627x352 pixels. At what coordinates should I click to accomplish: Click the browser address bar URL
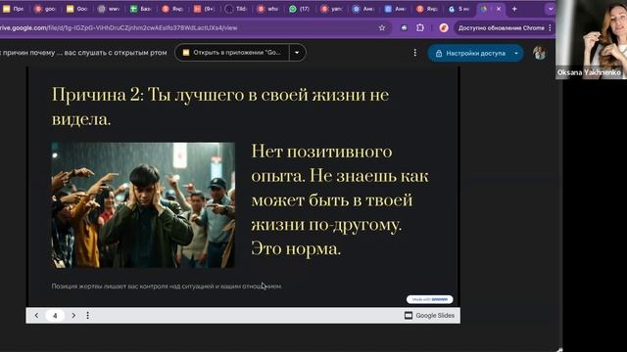pos(119,28)
